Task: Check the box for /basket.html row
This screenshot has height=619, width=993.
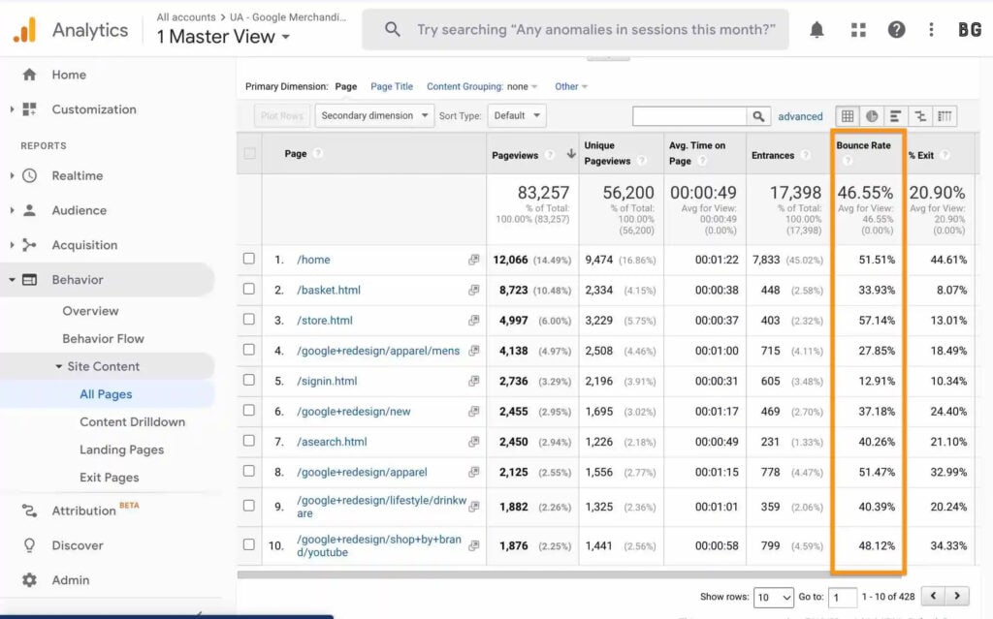Action: click(249, 290)
